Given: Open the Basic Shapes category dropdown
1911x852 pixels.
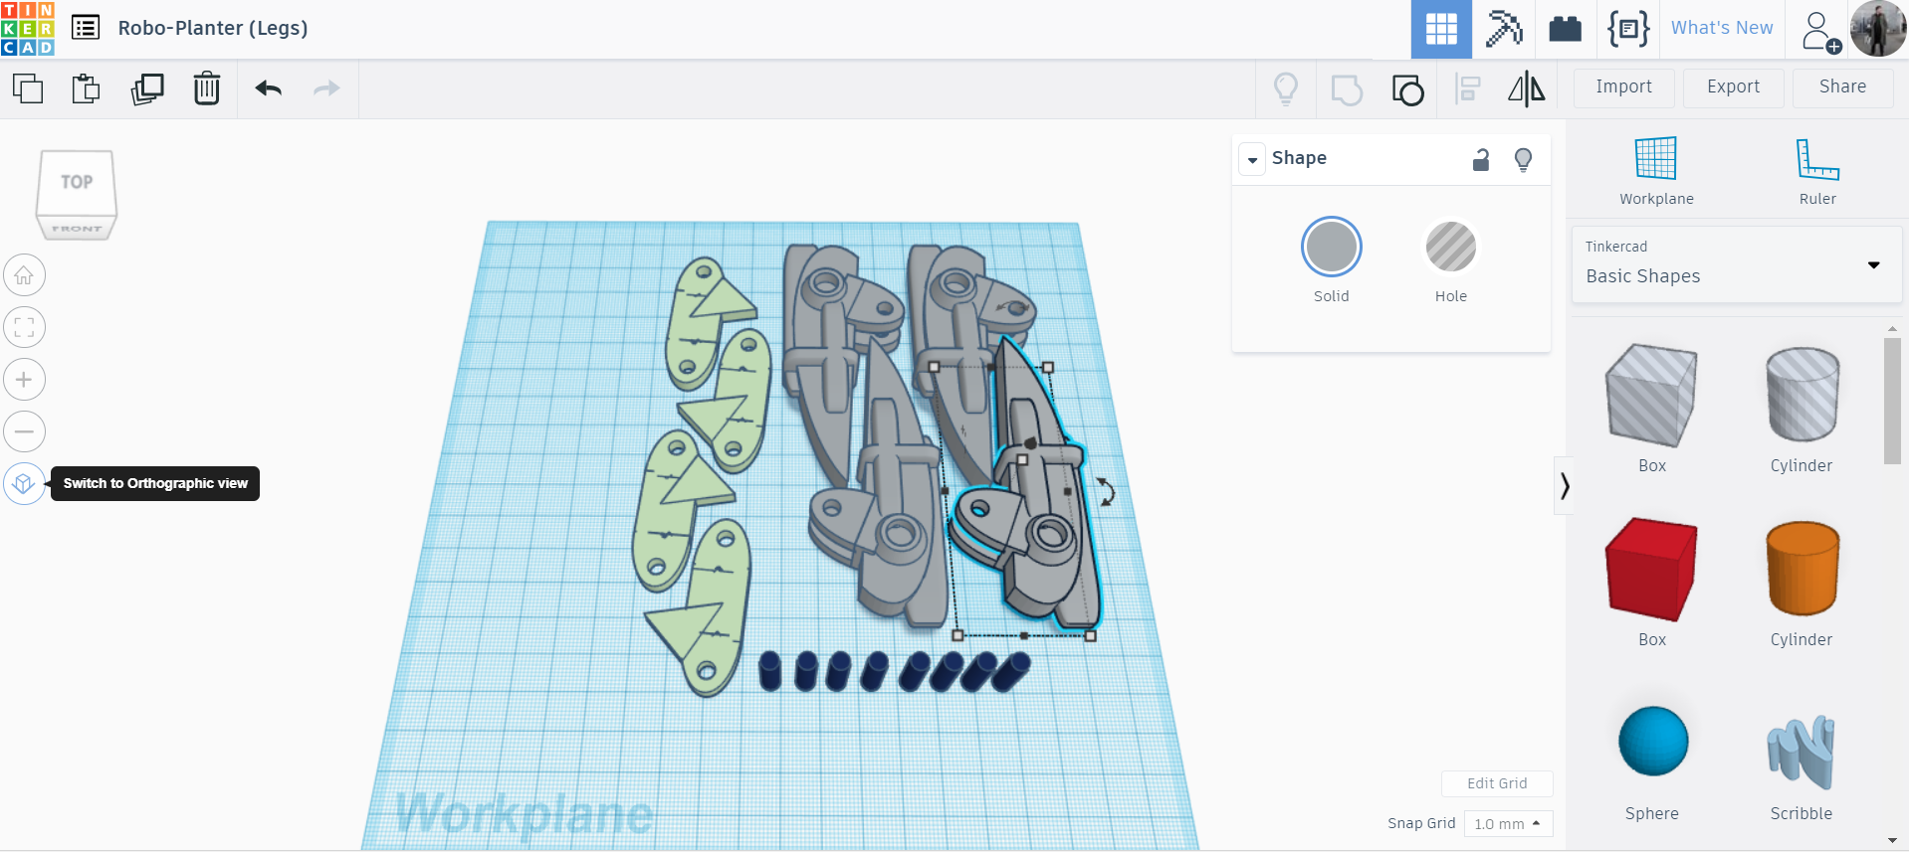Looking at the screenshot, I should [x=1737, y=264].
